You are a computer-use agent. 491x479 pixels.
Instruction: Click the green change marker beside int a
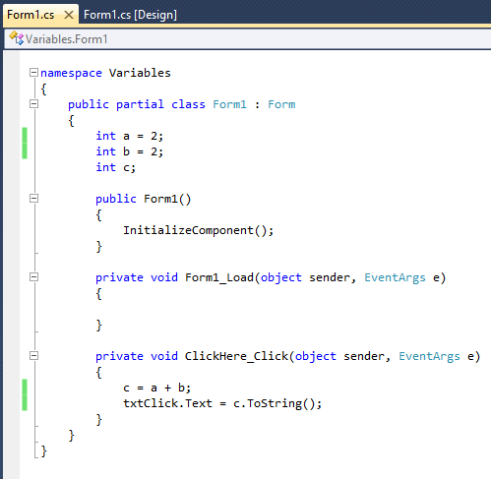pos(25,136)
